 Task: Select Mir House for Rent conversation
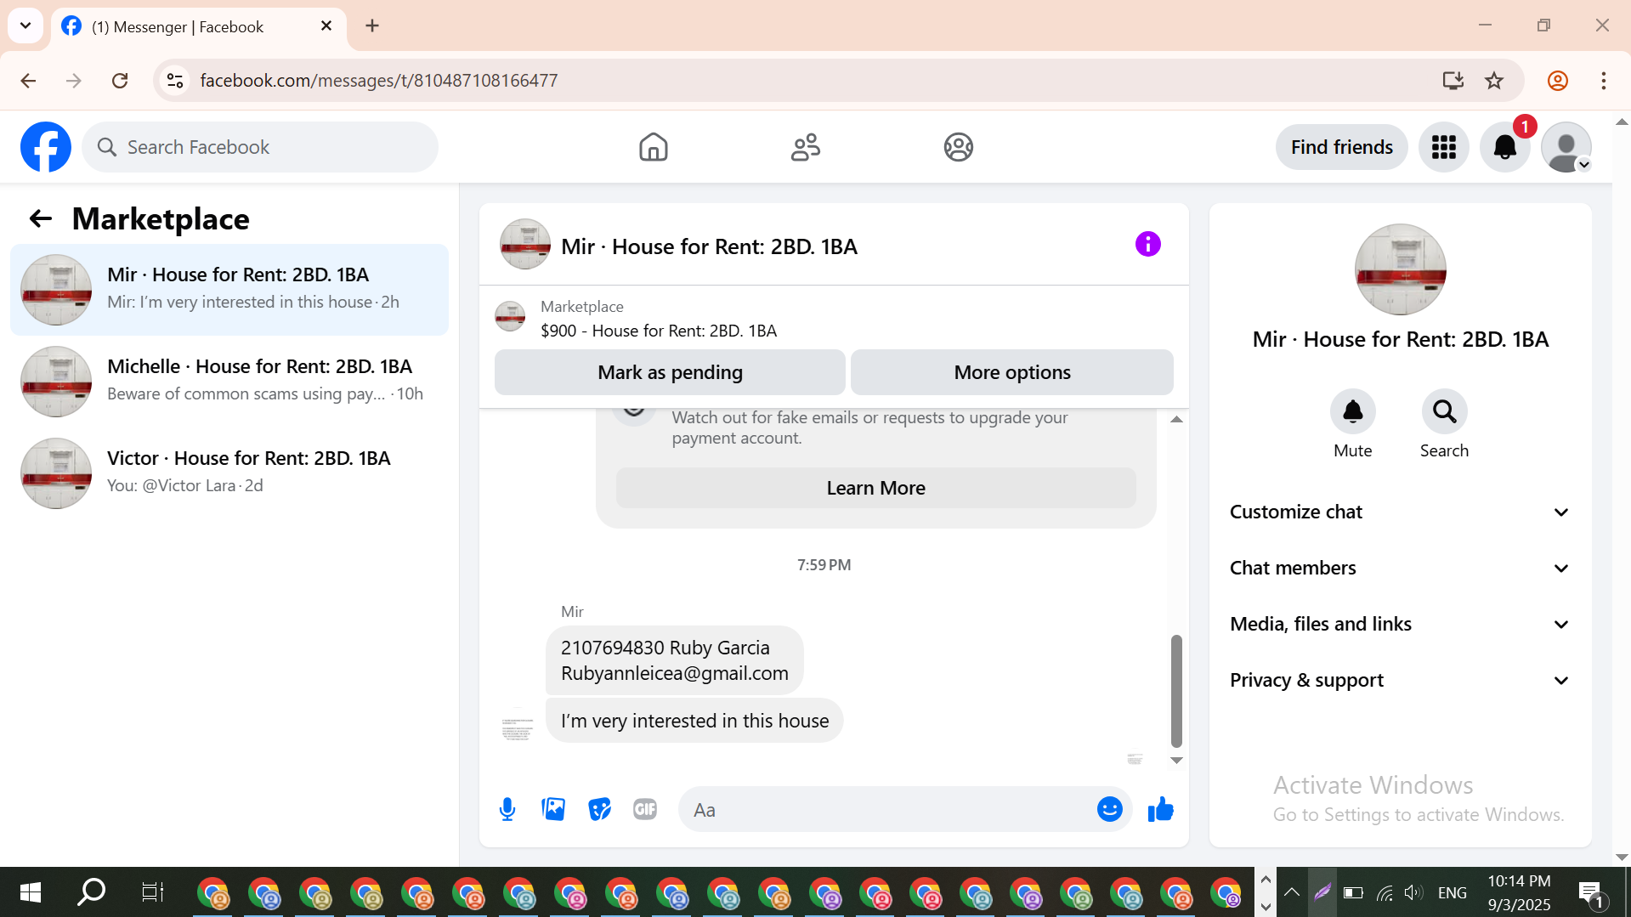[x=229, y=290]
